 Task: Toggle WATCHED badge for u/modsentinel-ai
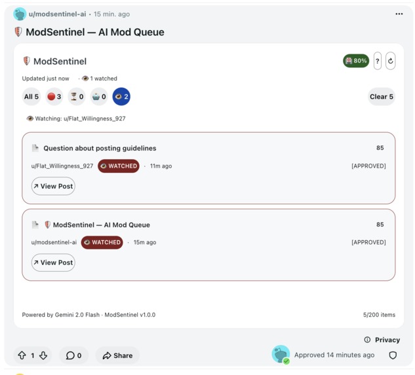tap(102, 242)
